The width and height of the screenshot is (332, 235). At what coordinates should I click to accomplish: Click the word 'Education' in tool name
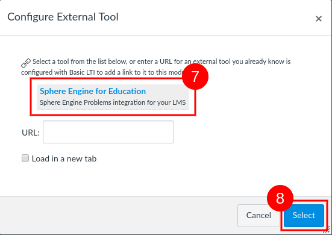tap(127, 91)
